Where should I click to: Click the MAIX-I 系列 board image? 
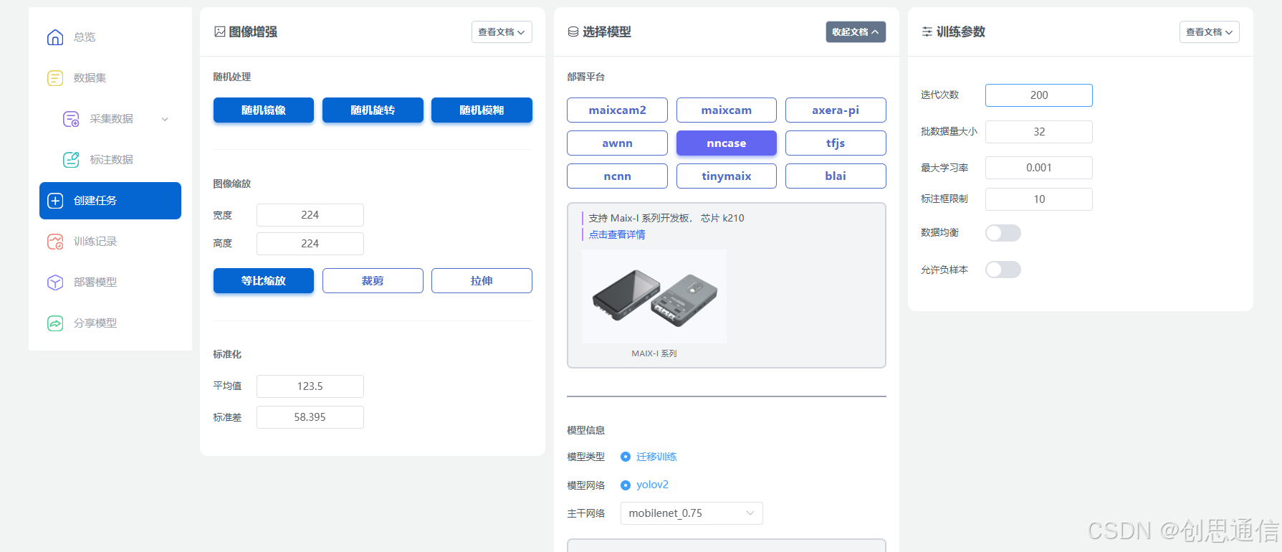654,296
